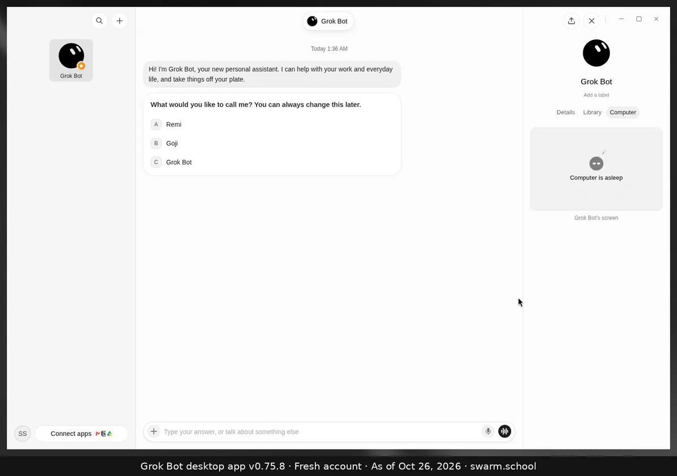Click the large Grok Bot avatar in the details panel
This screenshot has width=677, height=476.
596,53
